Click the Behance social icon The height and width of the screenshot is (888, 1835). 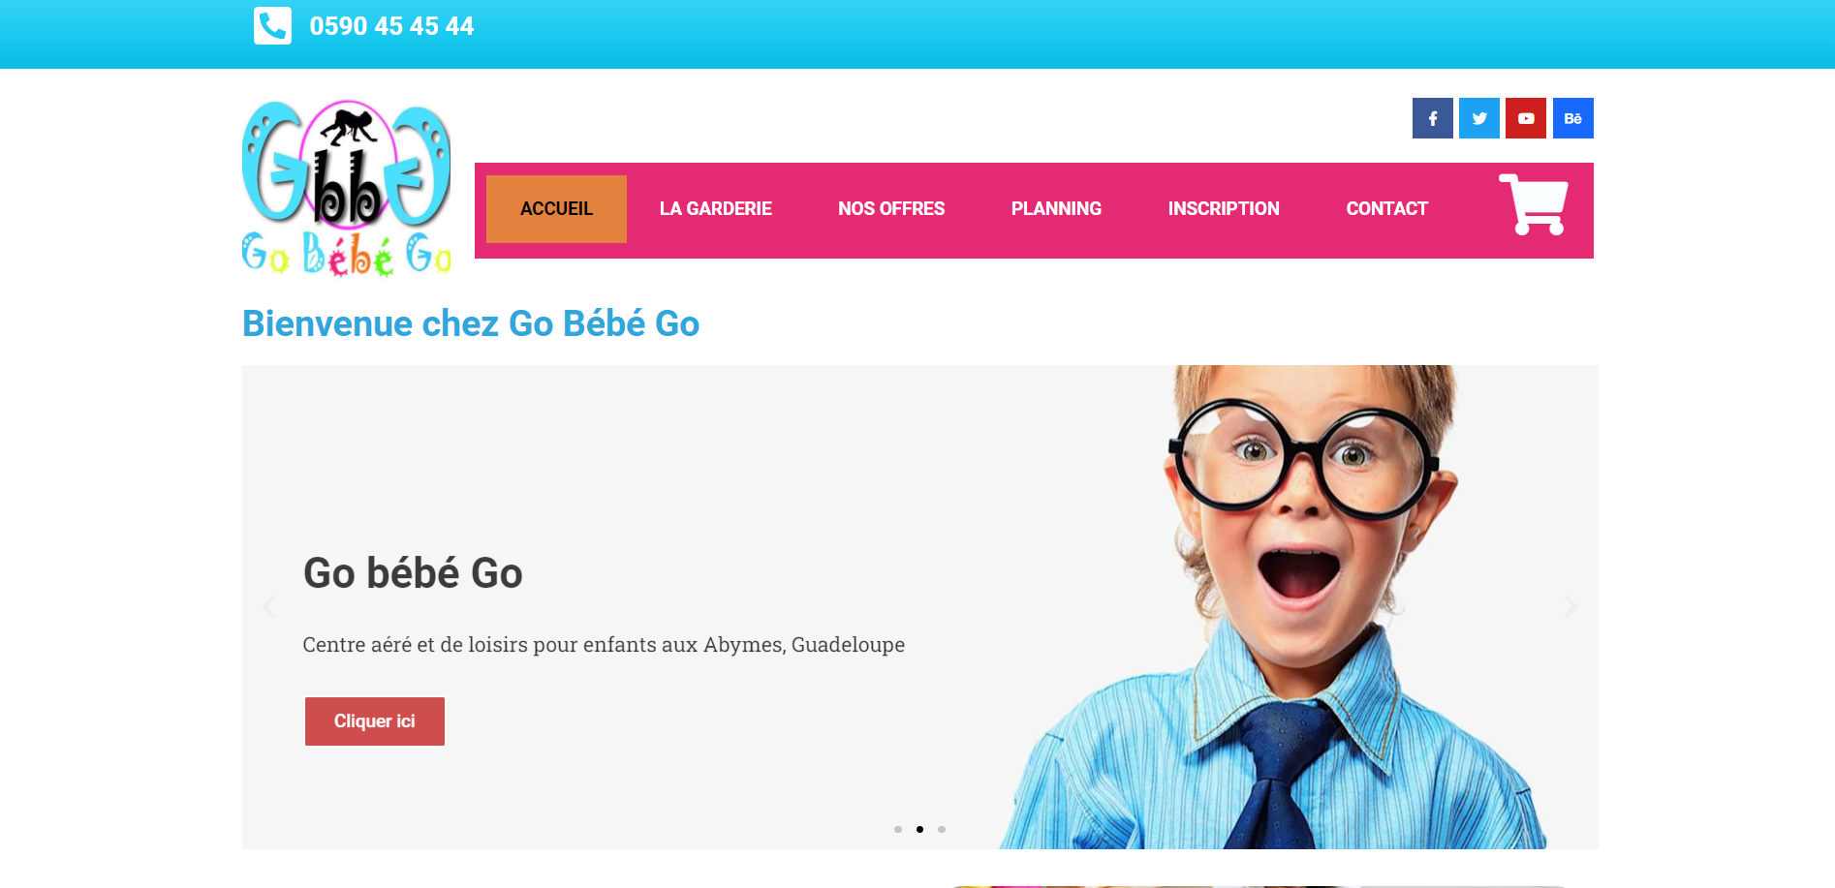click(1572, 118)
